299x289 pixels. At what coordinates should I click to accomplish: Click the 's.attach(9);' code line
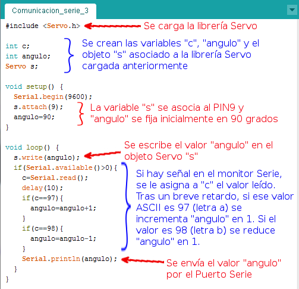[x=38, y=107]
